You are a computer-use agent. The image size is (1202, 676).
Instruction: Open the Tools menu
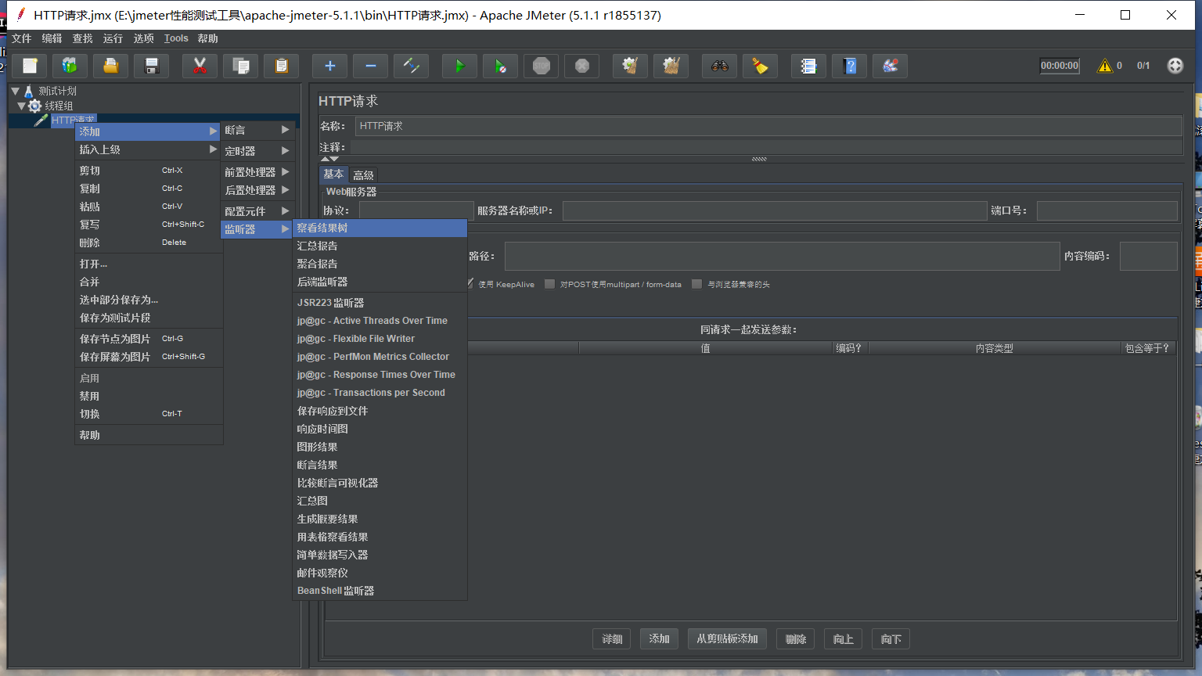click(x=176, y=38)
